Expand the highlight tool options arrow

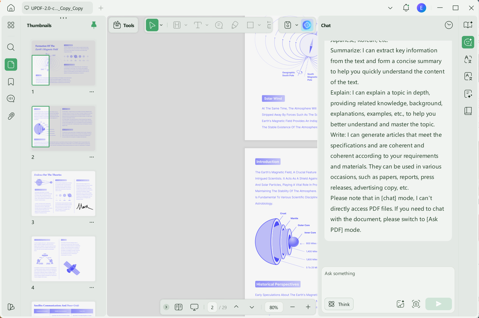[x=186, y=25]
